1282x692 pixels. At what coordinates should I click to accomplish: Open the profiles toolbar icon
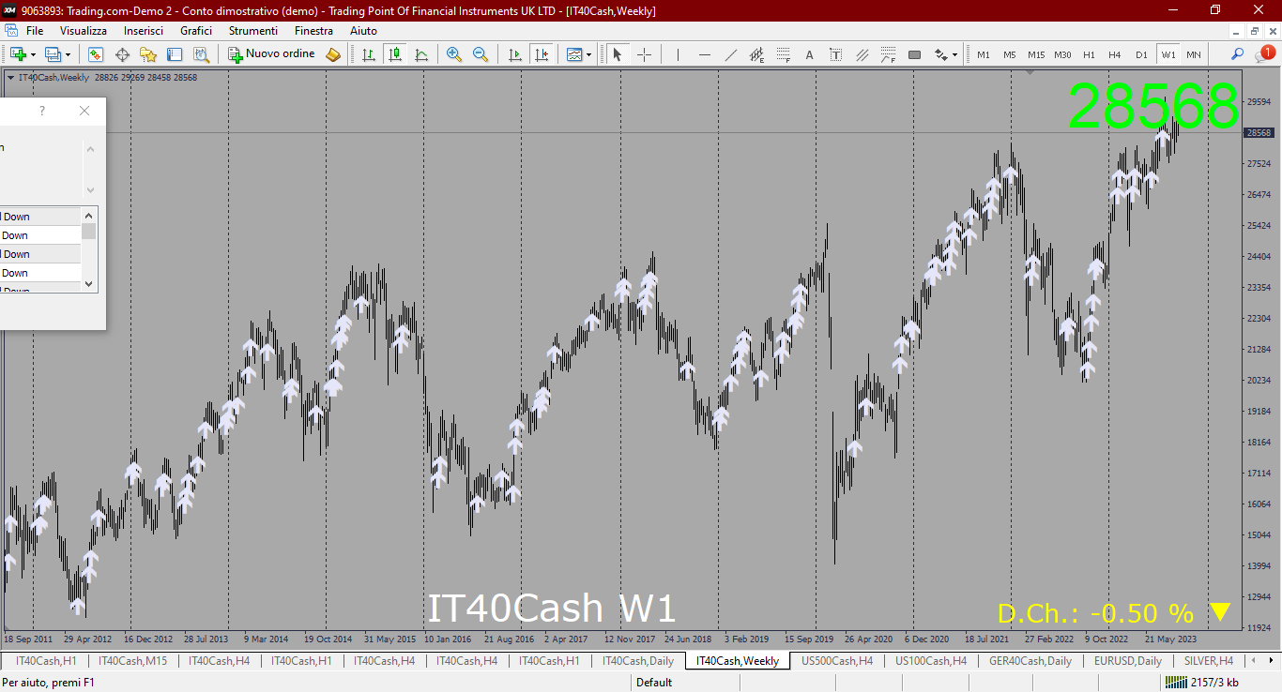[x=53, y=54]
